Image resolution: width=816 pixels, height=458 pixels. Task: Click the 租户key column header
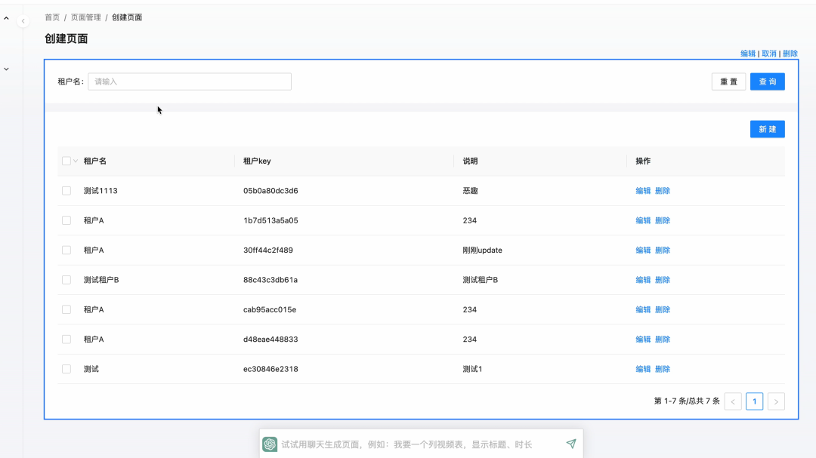point(257,161)
